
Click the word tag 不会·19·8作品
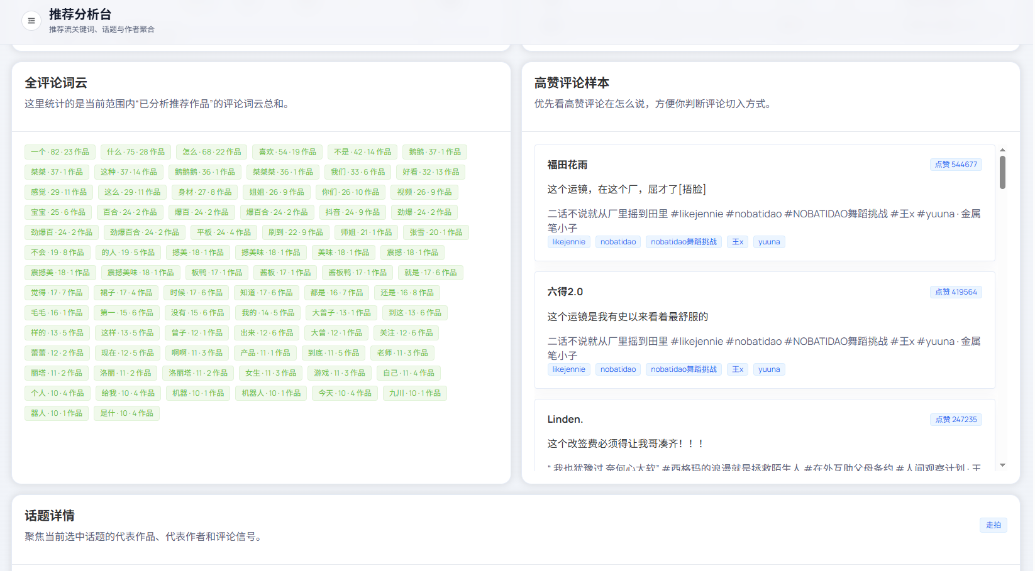[x=57, y=253]
